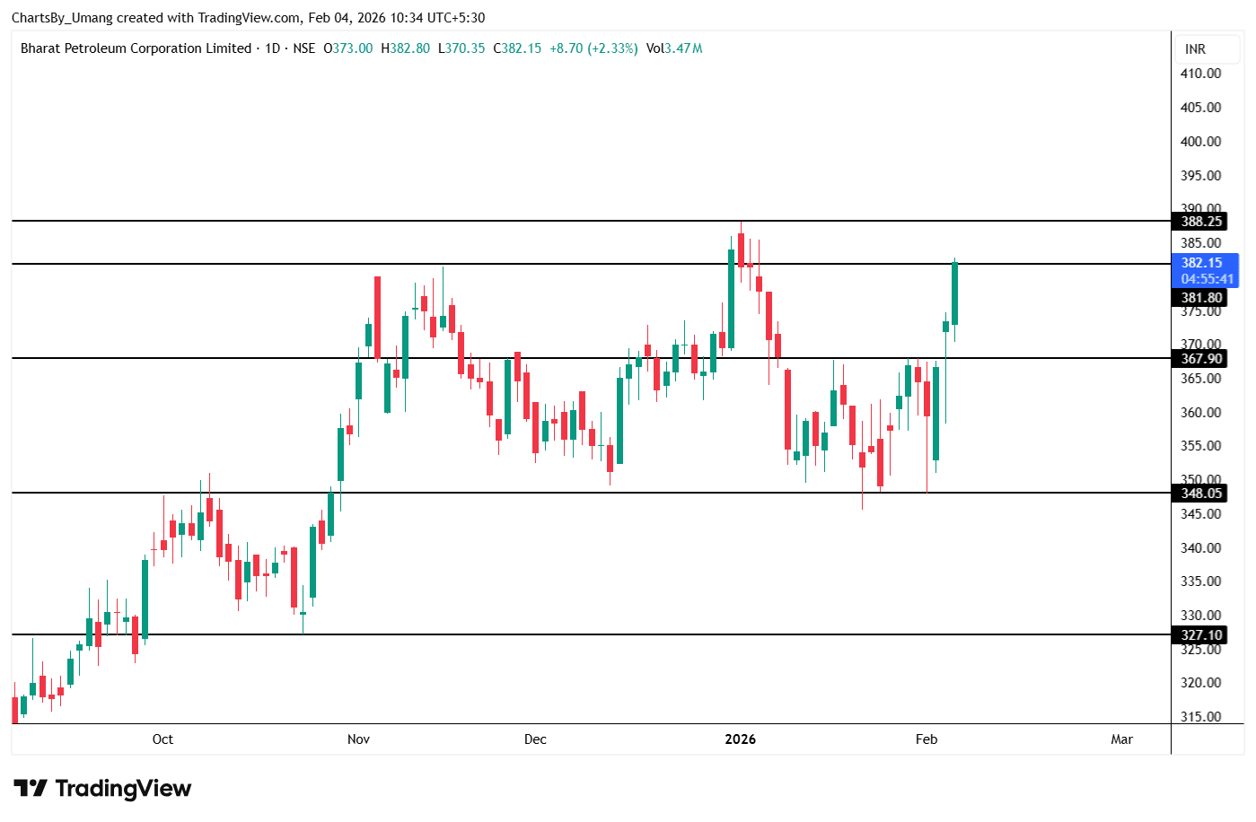The width and height of the screenshot is (1256, 822).
Task: Click the TradingView logo icon
Action: pos(30,789)
